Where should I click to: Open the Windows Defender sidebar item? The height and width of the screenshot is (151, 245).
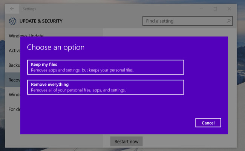14,94
